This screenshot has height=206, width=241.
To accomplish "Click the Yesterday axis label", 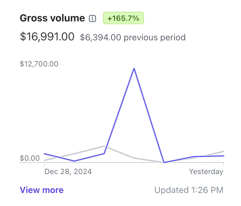I will click(x=206, y=172).
